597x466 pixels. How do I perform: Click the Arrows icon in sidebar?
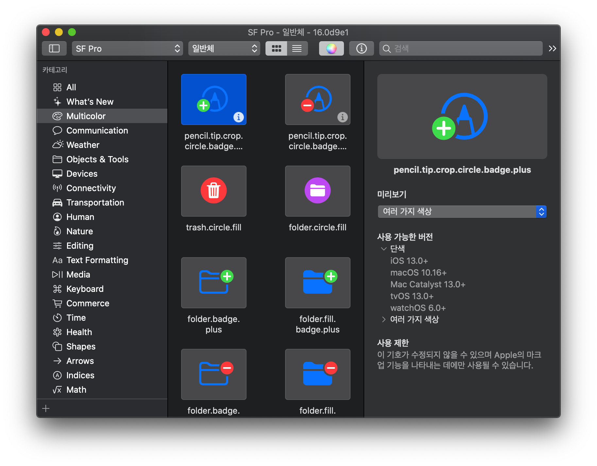57,361
